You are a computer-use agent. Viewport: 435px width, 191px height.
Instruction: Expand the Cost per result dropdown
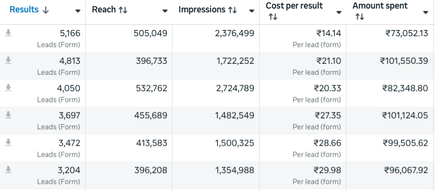coord(339,12)
